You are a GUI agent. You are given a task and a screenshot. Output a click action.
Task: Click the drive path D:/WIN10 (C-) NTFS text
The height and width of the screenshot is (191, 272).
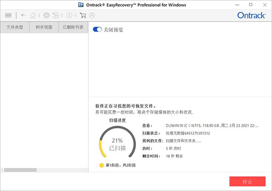point(212,126)
